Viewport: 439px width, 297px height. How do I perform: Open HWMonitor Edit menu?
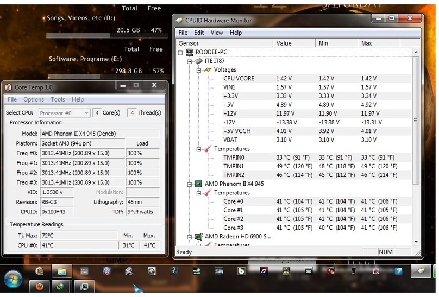point(199,33)
